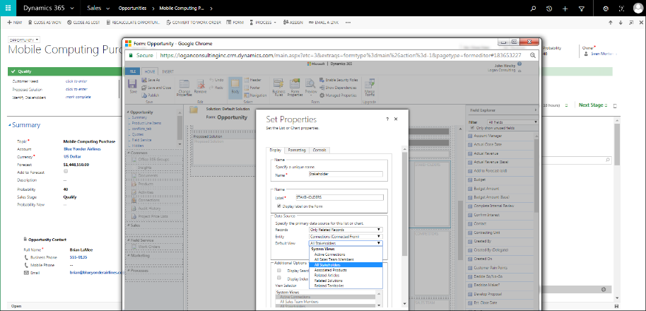
Task: Click mark complete for Identify Stakeholders
Action: (78, 98)
